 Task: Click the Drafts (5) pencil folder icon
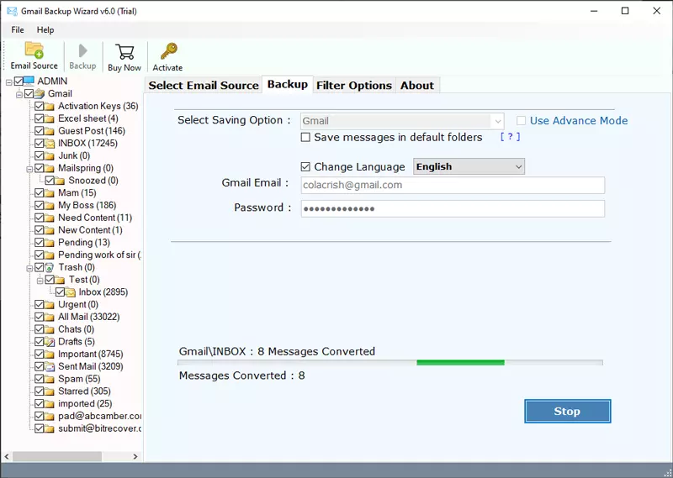click(x=50, y=342)
